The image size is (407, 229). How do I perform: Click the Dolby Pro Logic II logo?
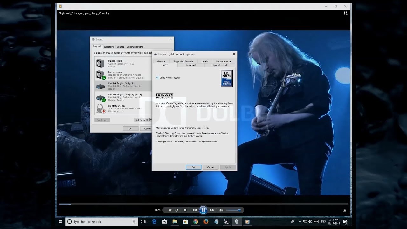164,96
